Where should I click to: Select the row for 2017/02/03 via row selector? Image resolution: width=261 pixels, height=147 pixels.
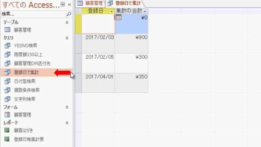click(78, 44)
